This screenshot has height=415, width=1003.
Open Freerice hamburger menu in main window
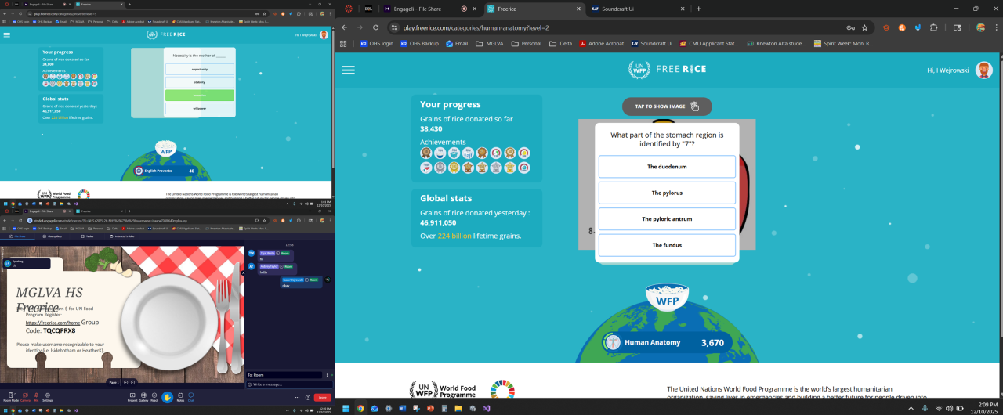[348, 70]
